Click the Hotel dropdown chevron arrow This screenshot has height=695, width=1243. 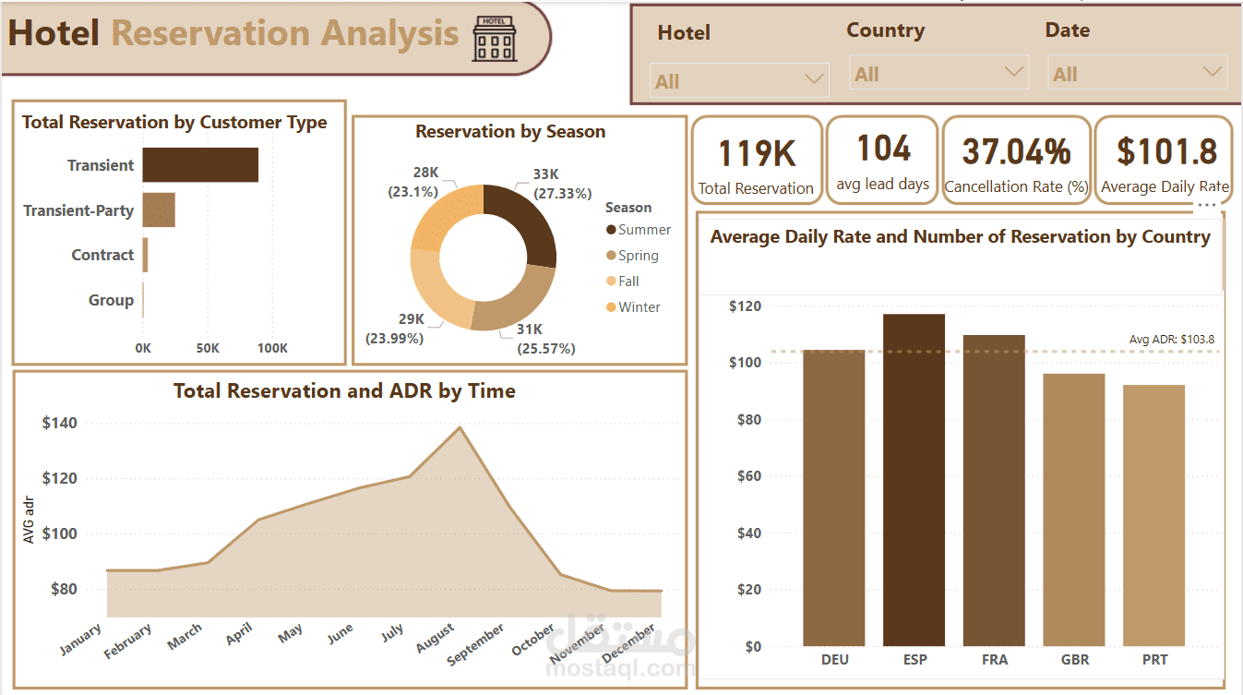(x=814, y=80)
